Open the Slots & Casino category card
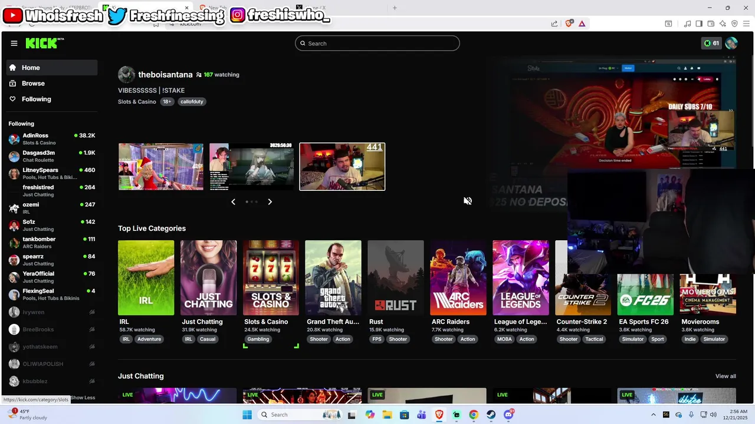The image size is (755, 424). tap(271, 278)
